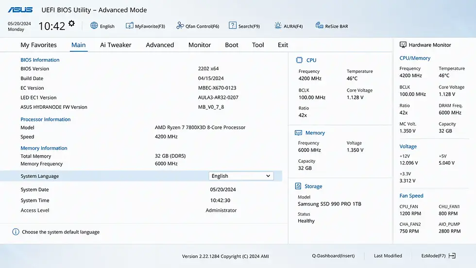Image resolution: width=476 pixels, height=268 pixels.
Task: Click the globe language icon
Action: [94, 26]
